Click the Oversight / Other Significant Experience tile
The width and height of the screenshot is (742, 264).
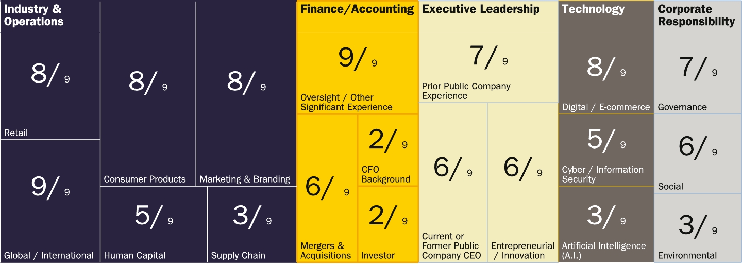pos(357,72)
